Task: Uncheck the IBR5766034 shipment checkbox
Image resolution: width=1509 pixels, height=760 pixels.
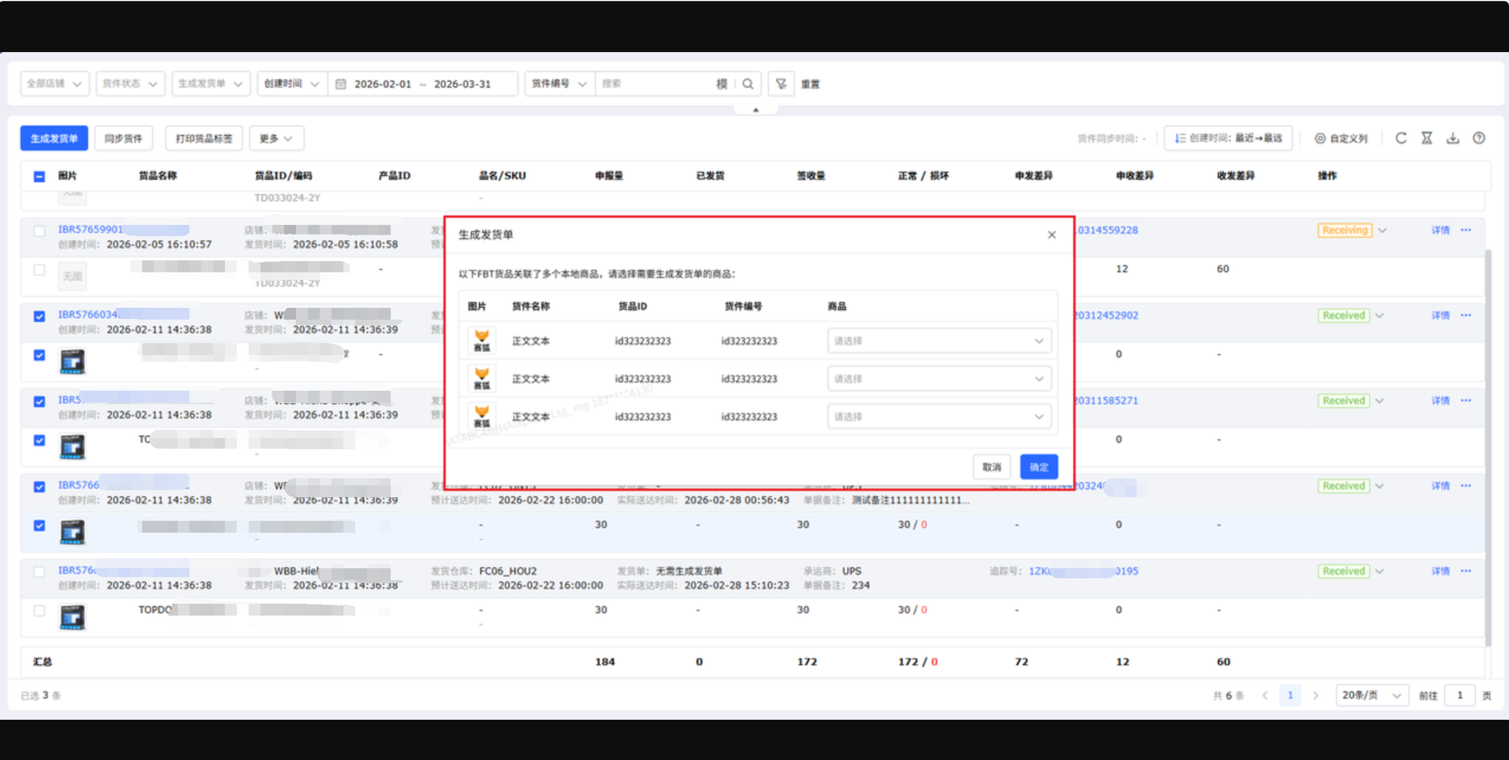Action: 39,317
